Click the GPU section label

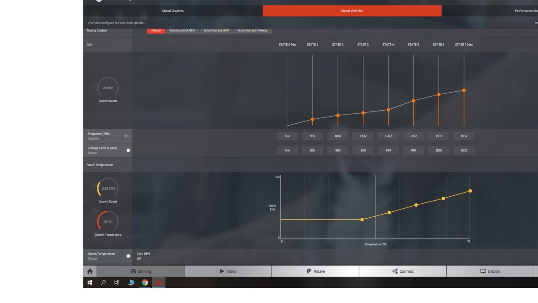[90, 45]
